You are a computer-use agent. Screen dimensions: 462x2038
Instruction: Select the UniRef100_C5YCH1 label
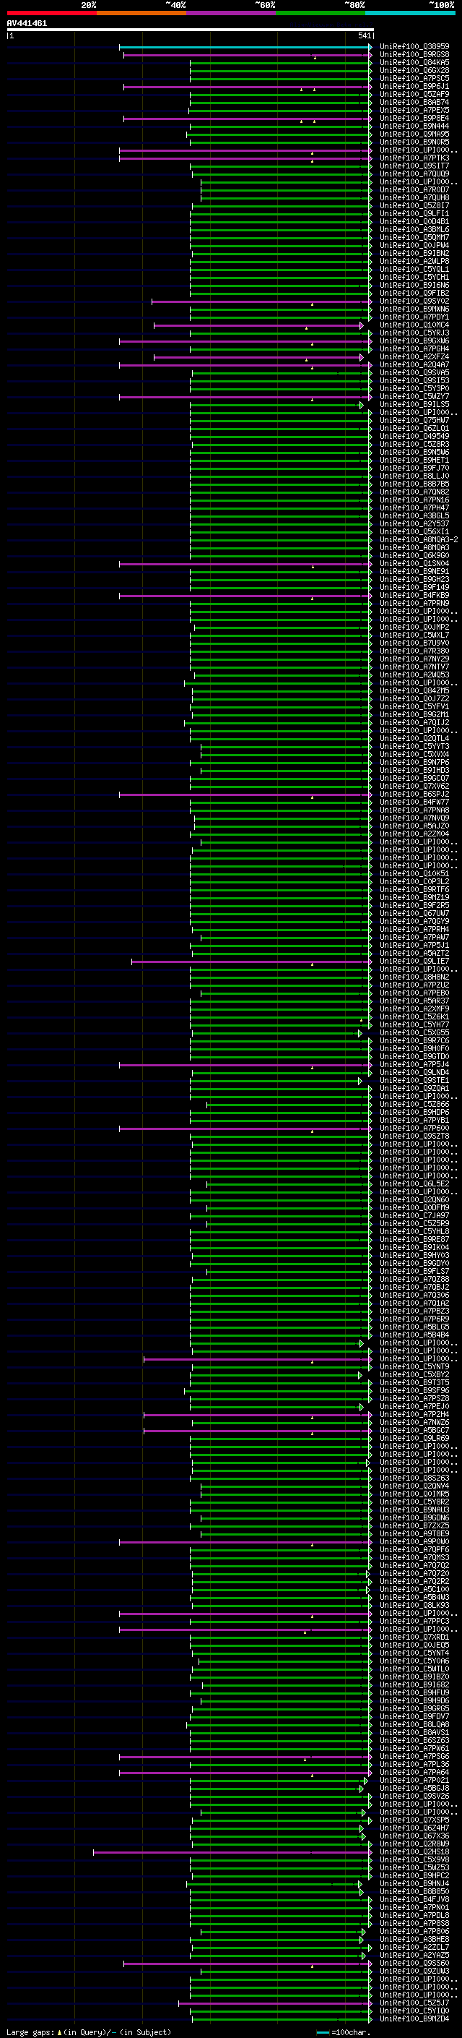pos(414,277)
